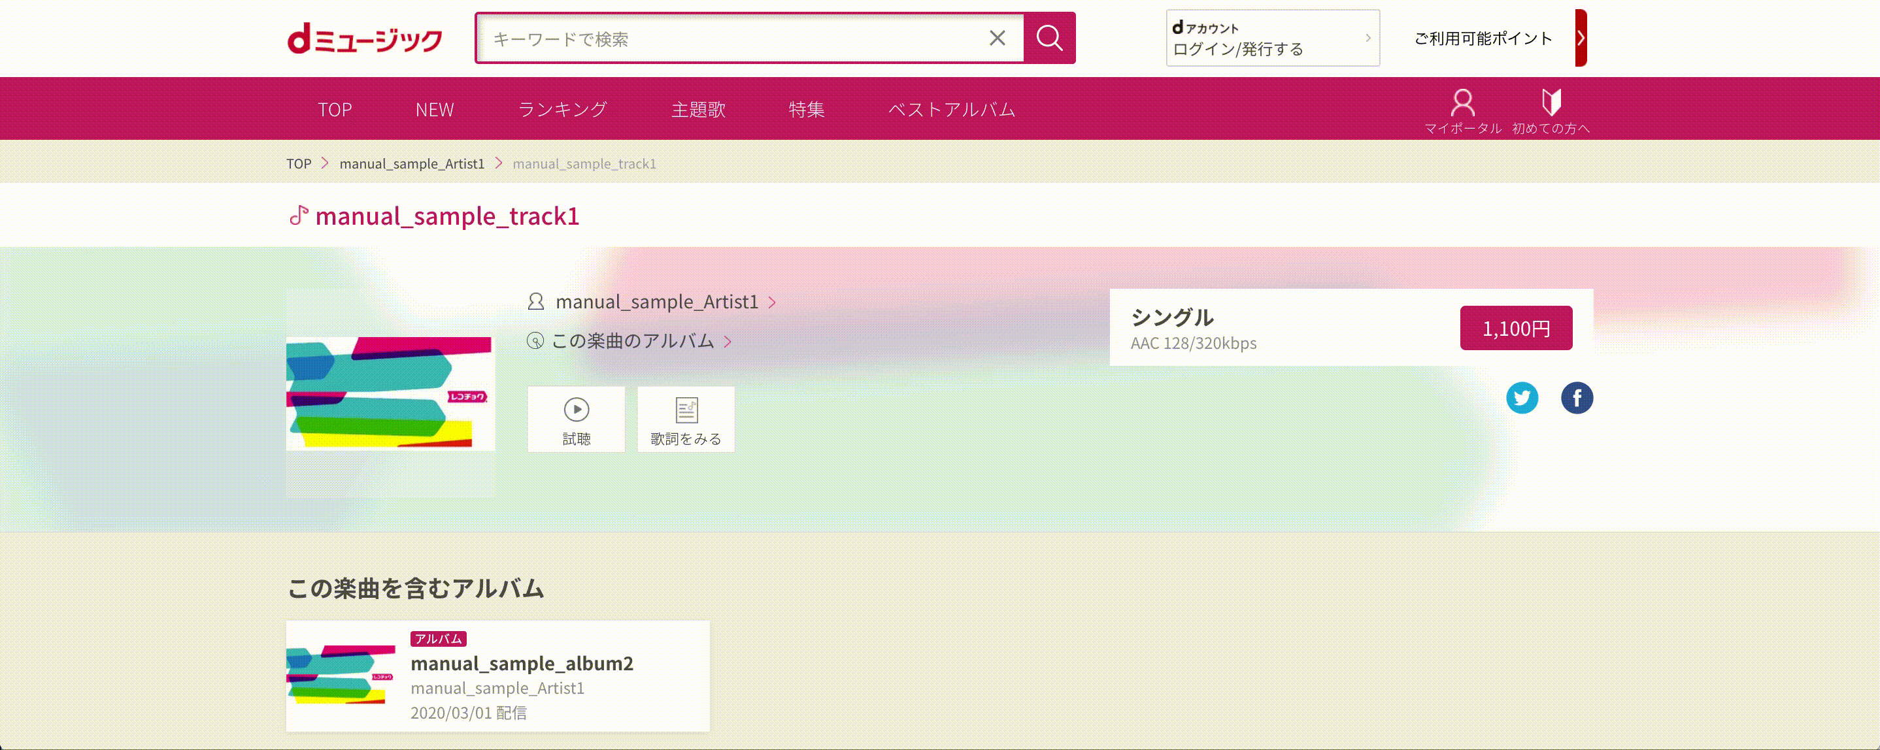The width and height of the screenshot is (1880, 750).
Task: Clear the search field with the X icon
Action: pos(997,38)
